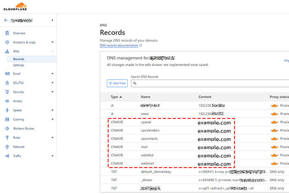The height and width of the screenshot is (194, 289).
Task: Toggle proxy cloud for www A record
Action: pos(275,114)
